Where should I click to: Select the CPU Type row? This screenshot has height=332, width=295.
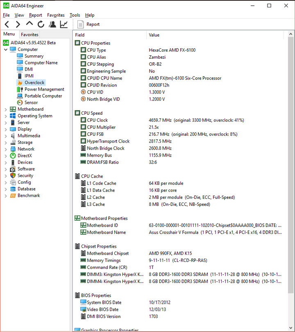179,50
